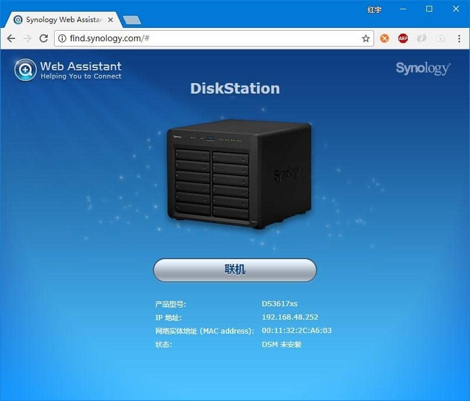Click the greyed-out cloud download extension icon
Image resolution: width=470 pixels, height=401 pixels.
pos(440,38)
